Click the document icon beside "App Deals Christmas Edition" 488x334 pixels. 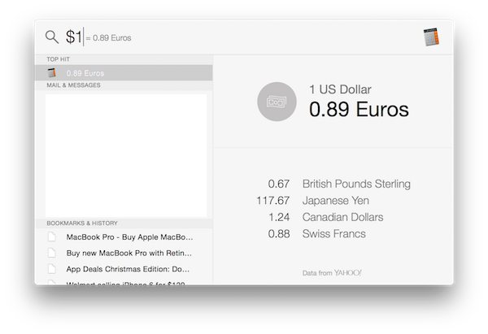[x=53, y=268]
